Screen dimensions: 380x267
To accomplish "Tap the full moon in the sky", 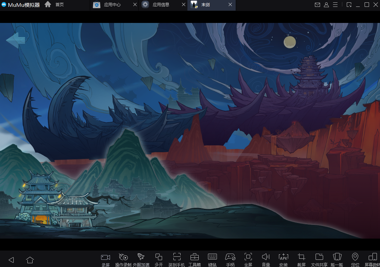I will click(290, 42).
